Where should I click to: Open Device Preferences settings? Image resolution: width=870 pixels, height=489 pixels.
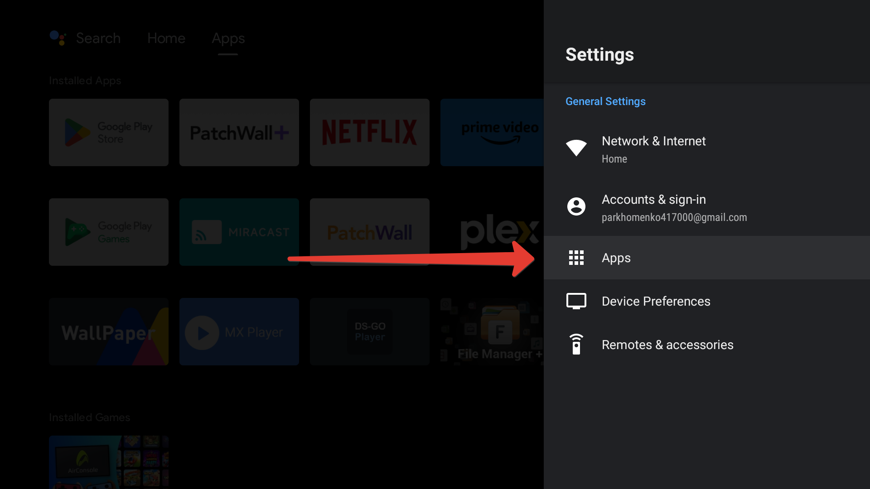[656, 301]
